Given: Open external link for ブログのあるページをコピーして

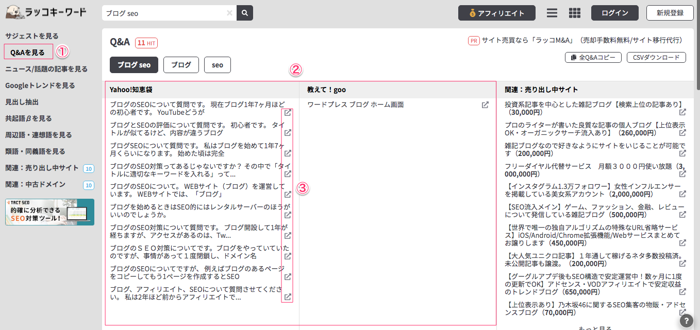Looking at the screenshot, I should [288, 276].
